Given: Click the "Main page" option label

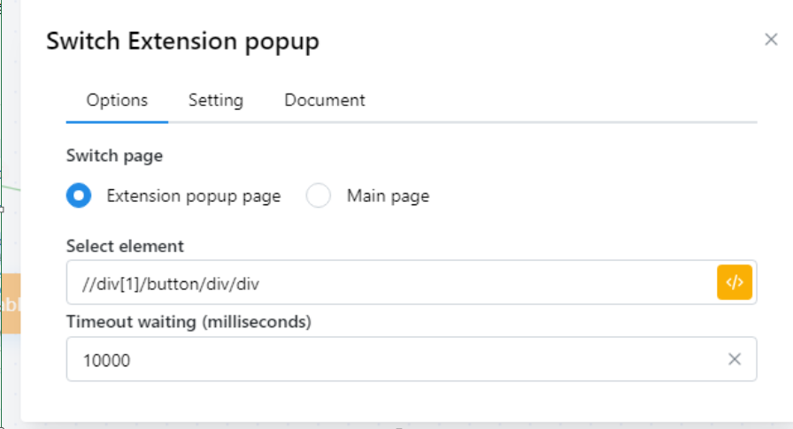Looking at the screenshot, I should (x=388, y=196).
